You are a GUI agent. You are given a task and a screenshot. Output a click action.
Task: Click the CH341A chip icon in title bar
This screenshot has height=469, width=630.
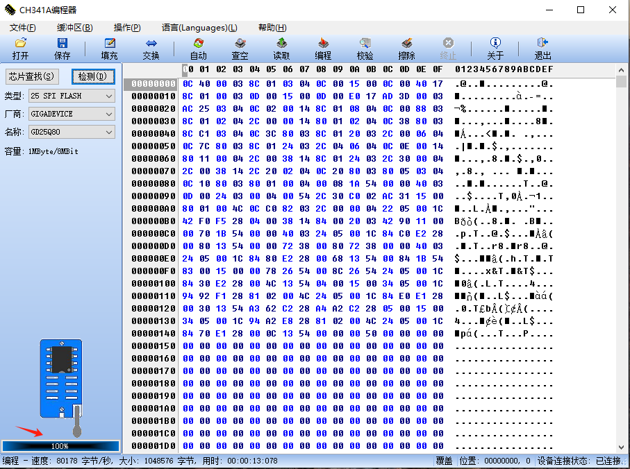tap(10, 10)
